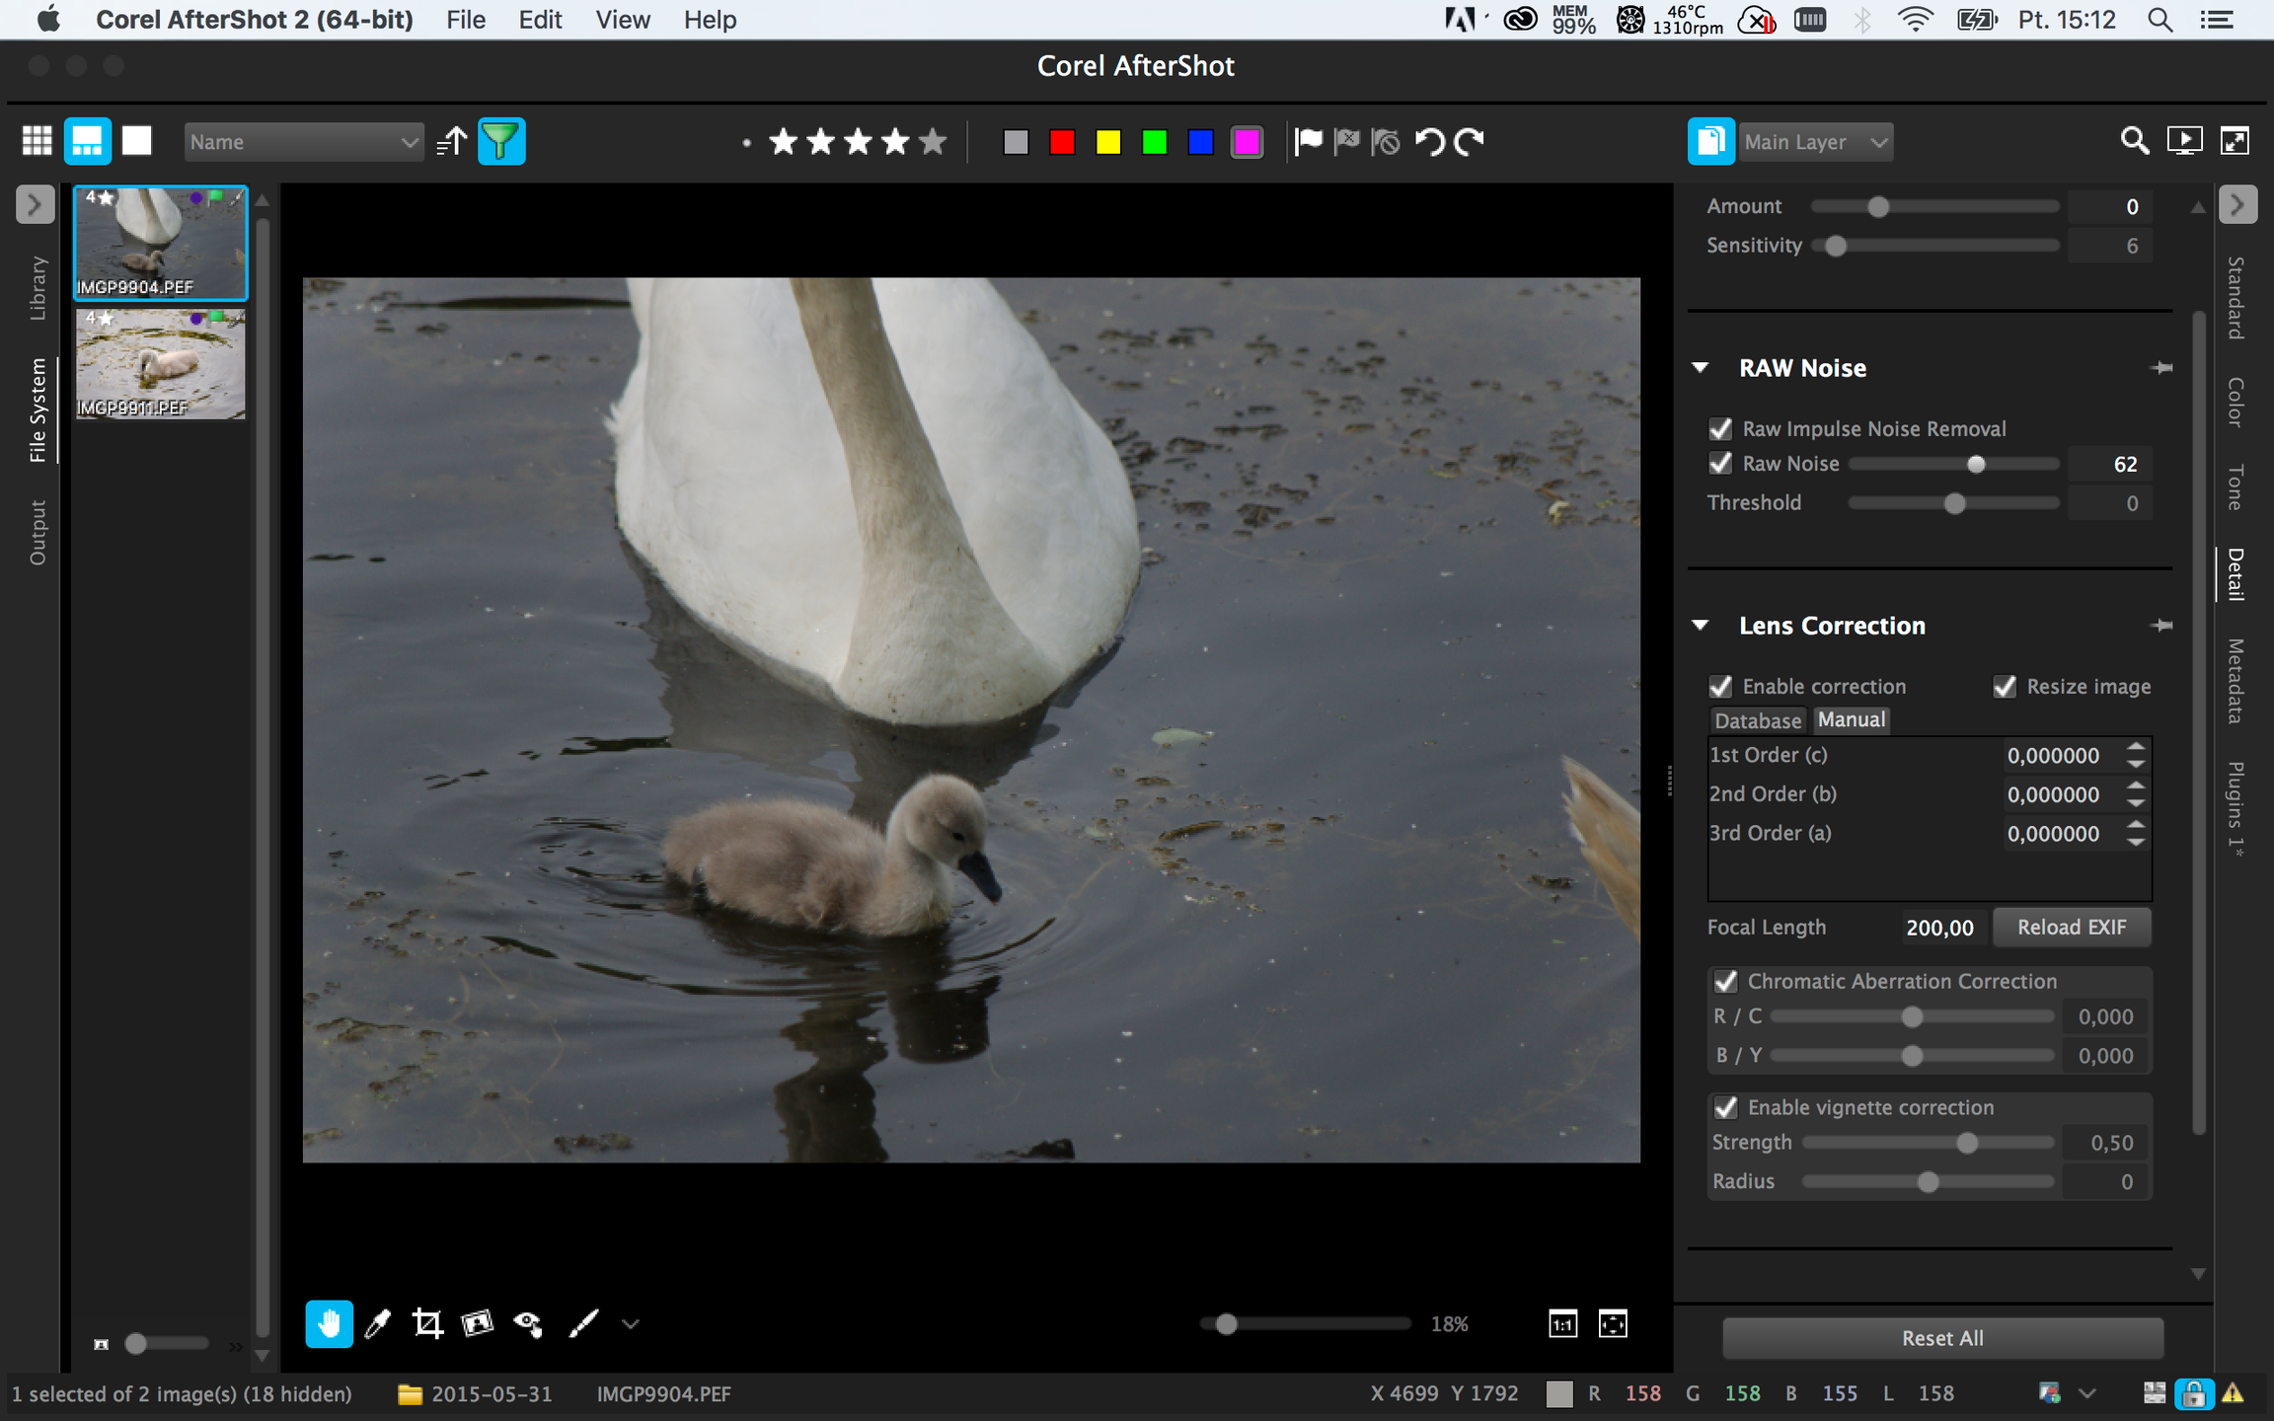This screenshot has width=2274, height=1421.
Task: Select the Crop tool
Action: (427, 1323)
